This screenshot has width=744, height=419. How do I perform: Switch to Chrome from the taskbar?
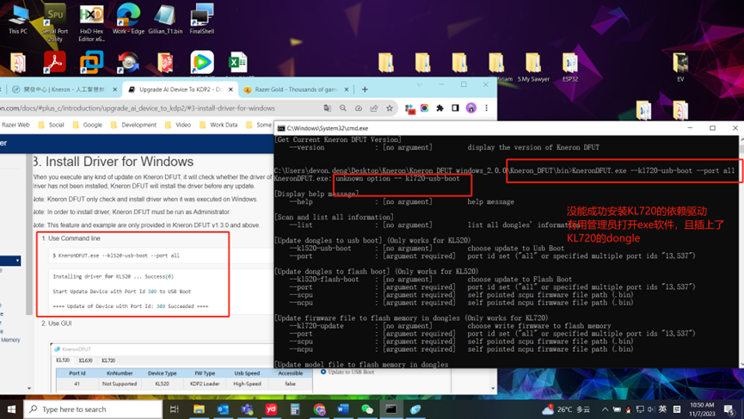pyautogui.click(x=319, y=409)
